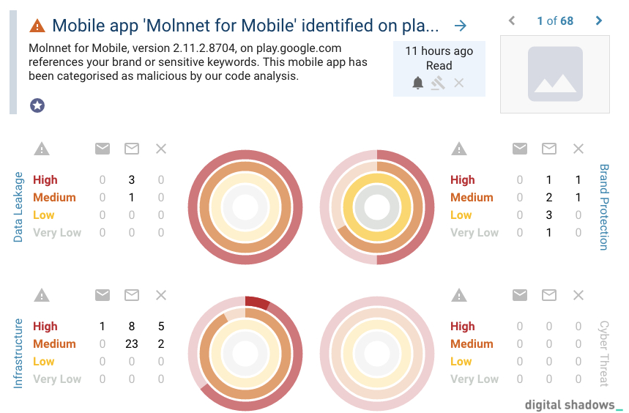
Task: Click Infrastructure Medium count 23
Action: coord(132,343)
